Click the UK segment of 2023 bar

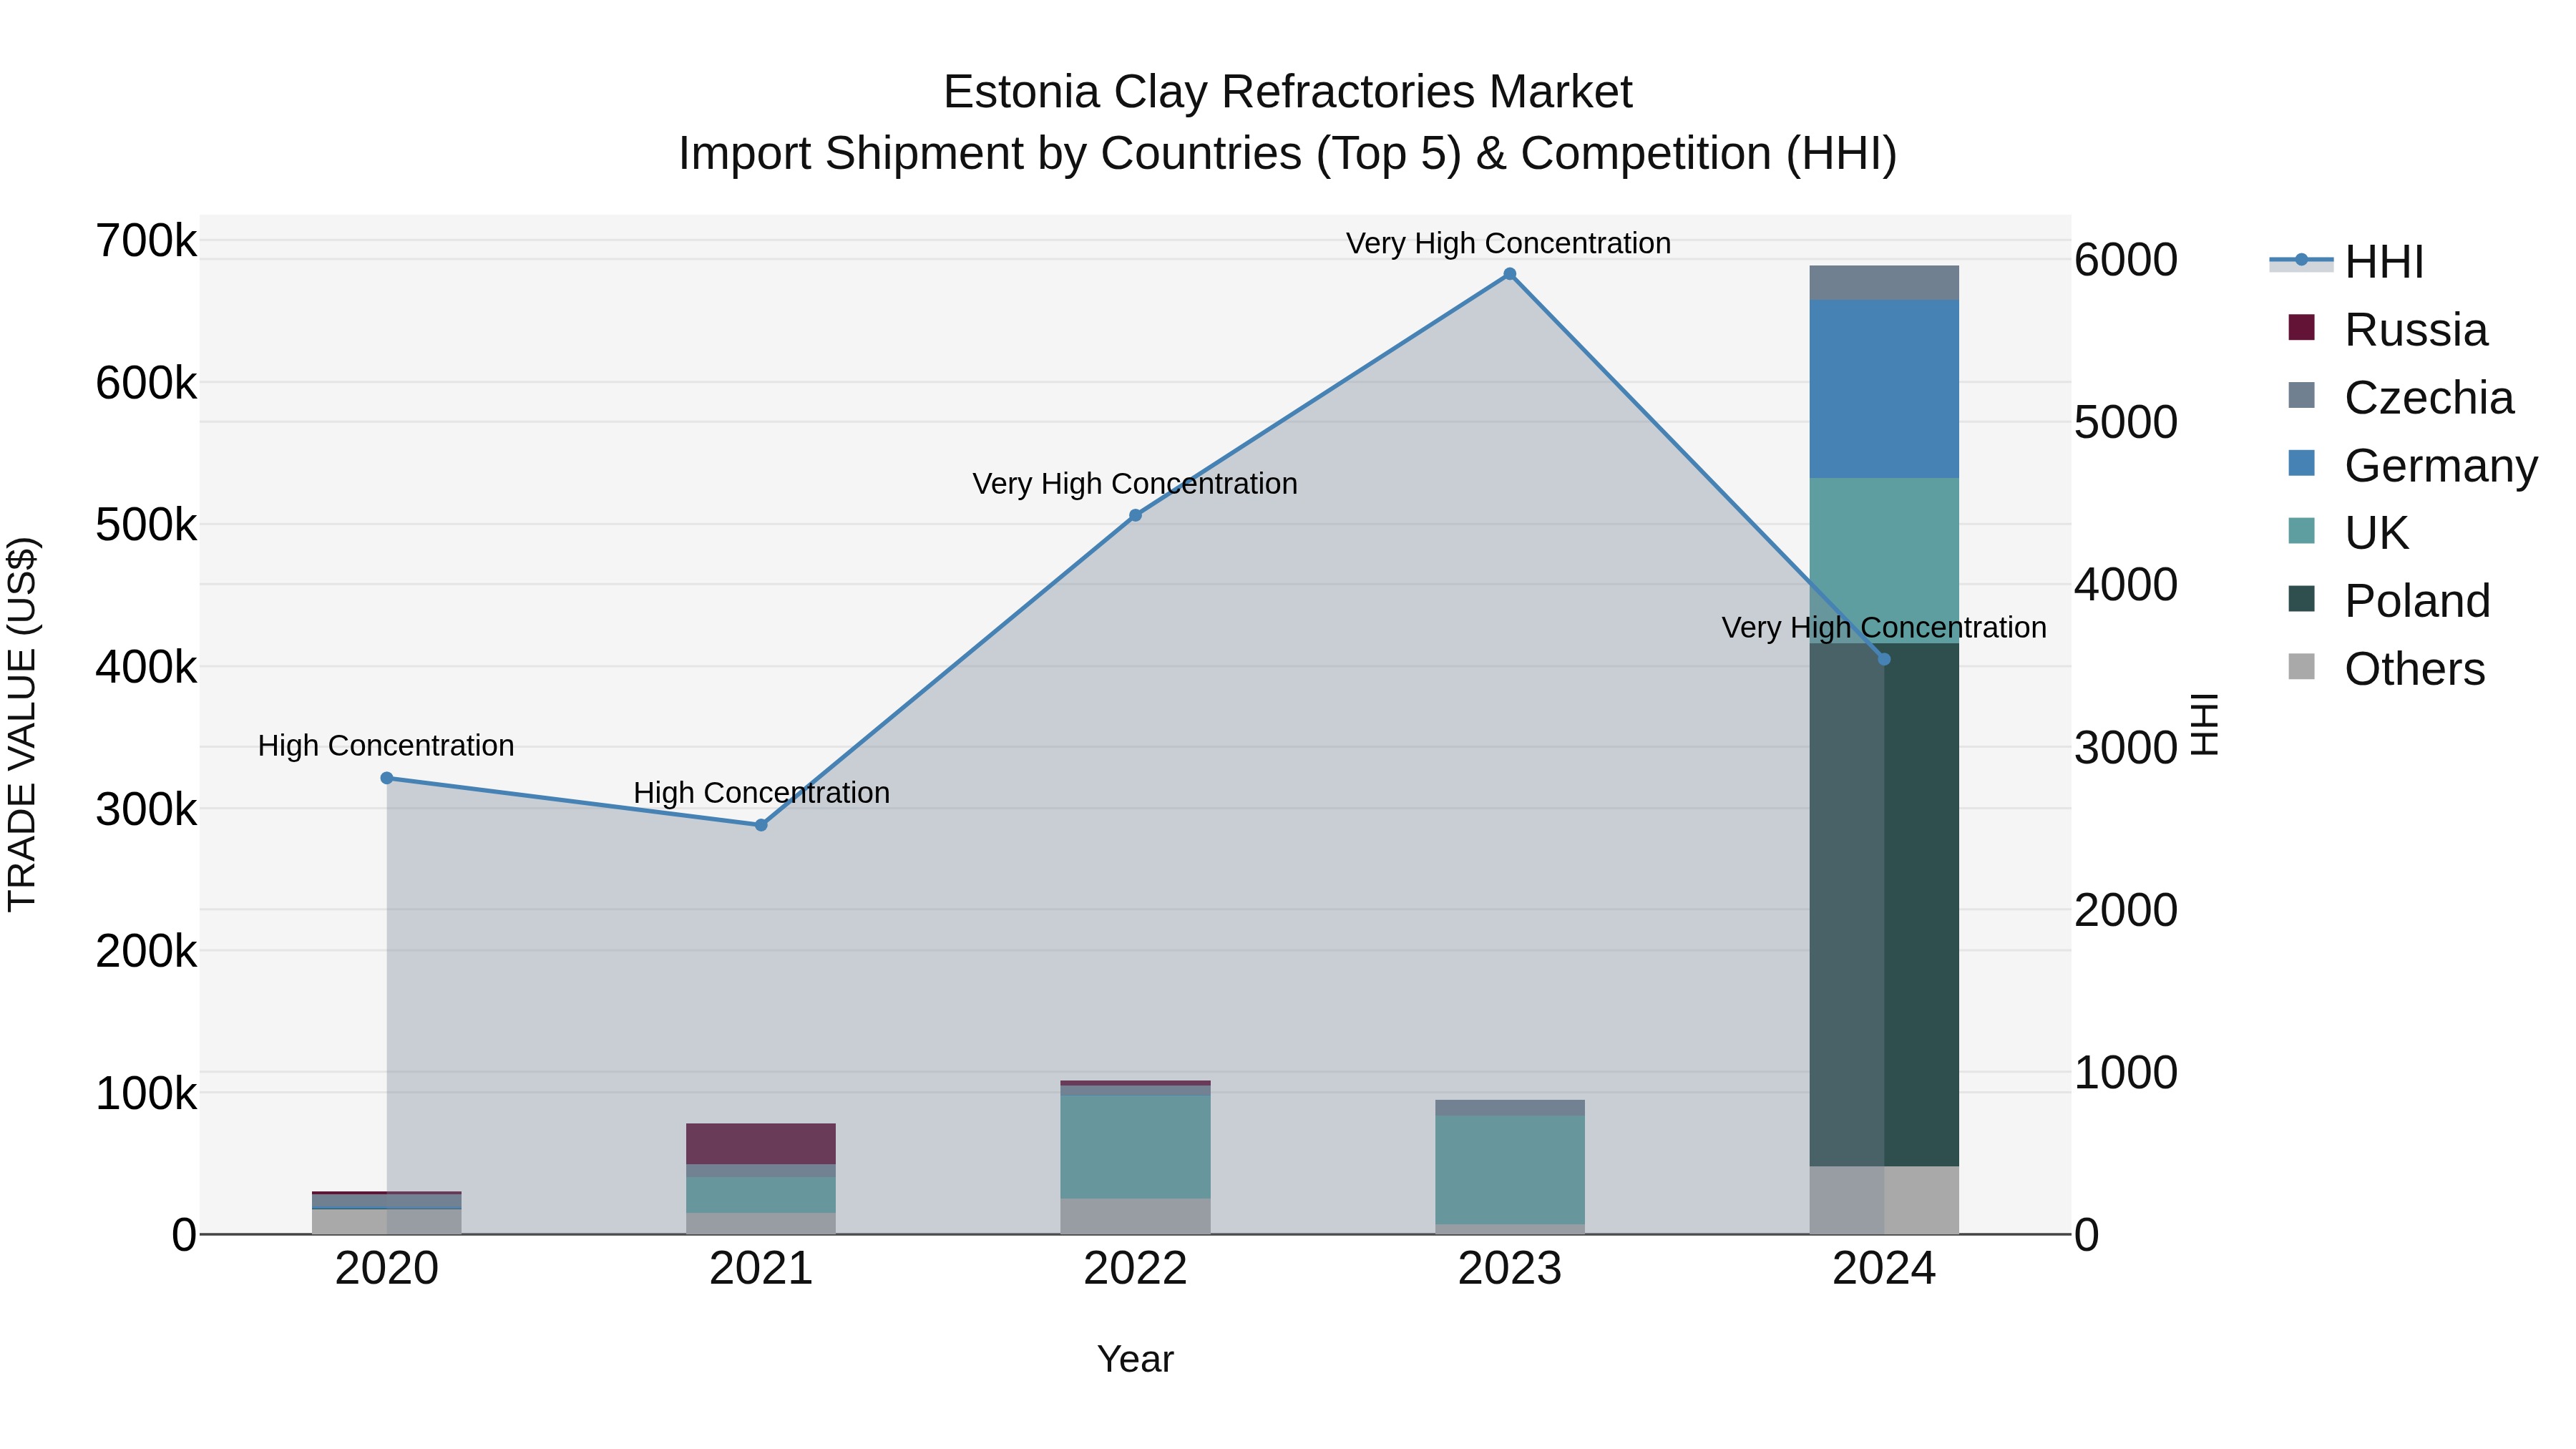[1510, 1170]
